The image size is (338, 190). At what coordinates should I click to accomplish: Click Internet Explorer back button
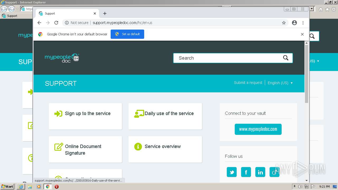(4, 9)
